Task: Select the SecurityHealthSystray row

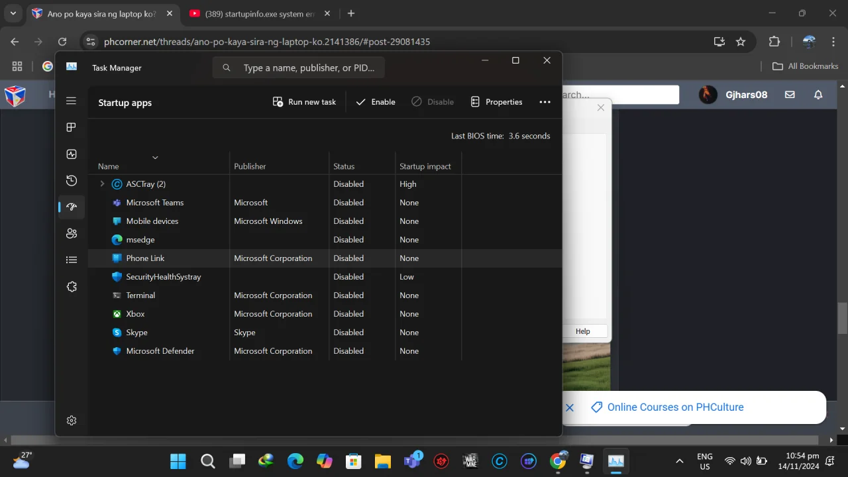Action: 325,277
